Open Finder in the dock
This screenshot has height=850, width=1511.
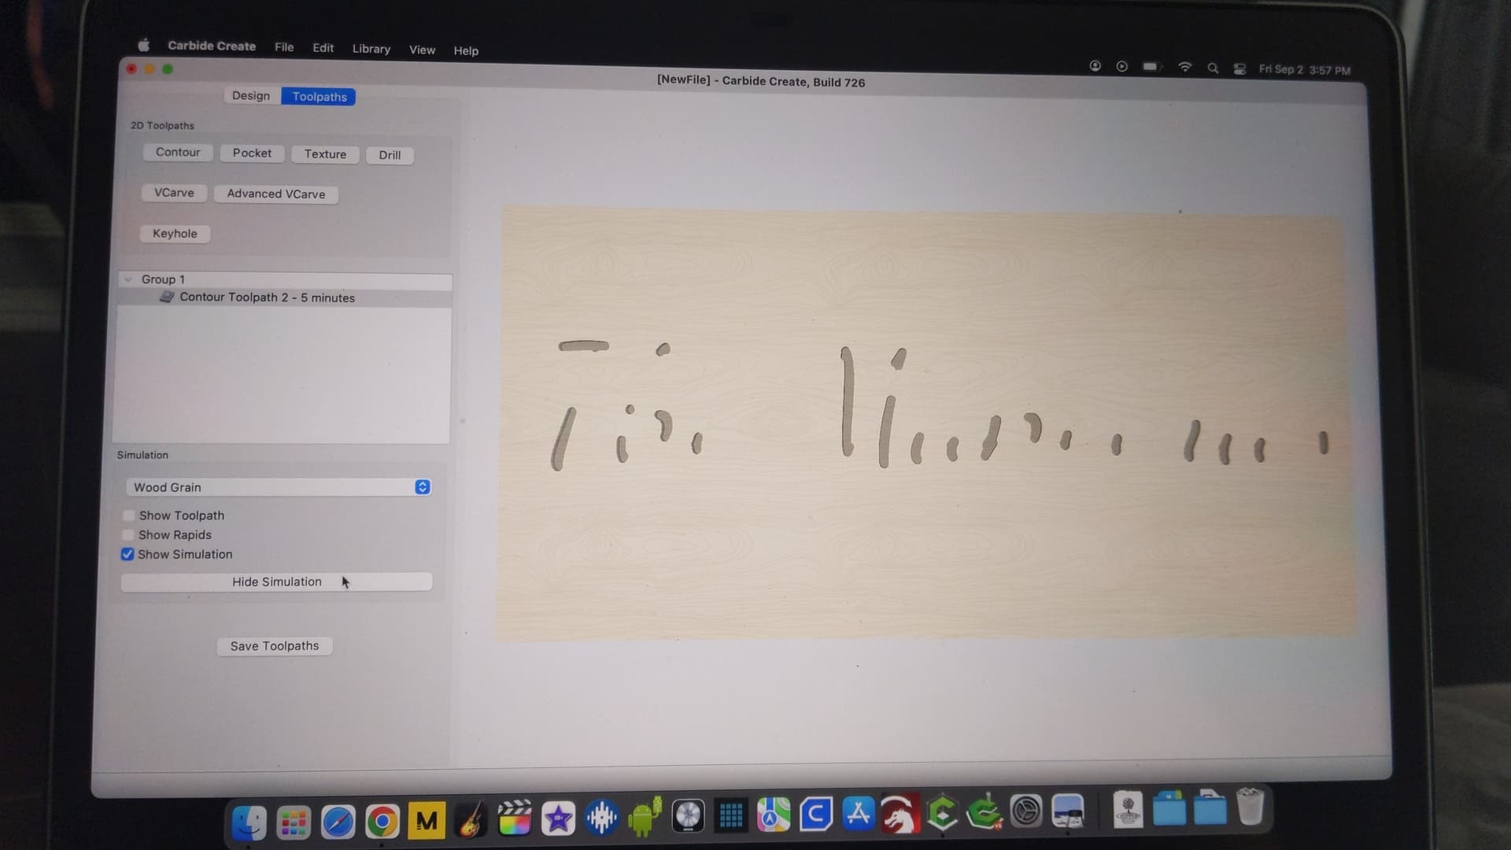[x=249, y=822]
